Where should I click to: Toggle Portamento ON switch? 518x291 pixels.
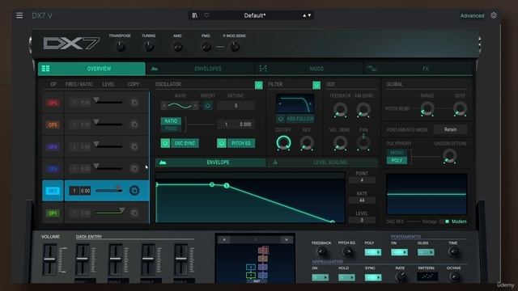click(399, 252)
